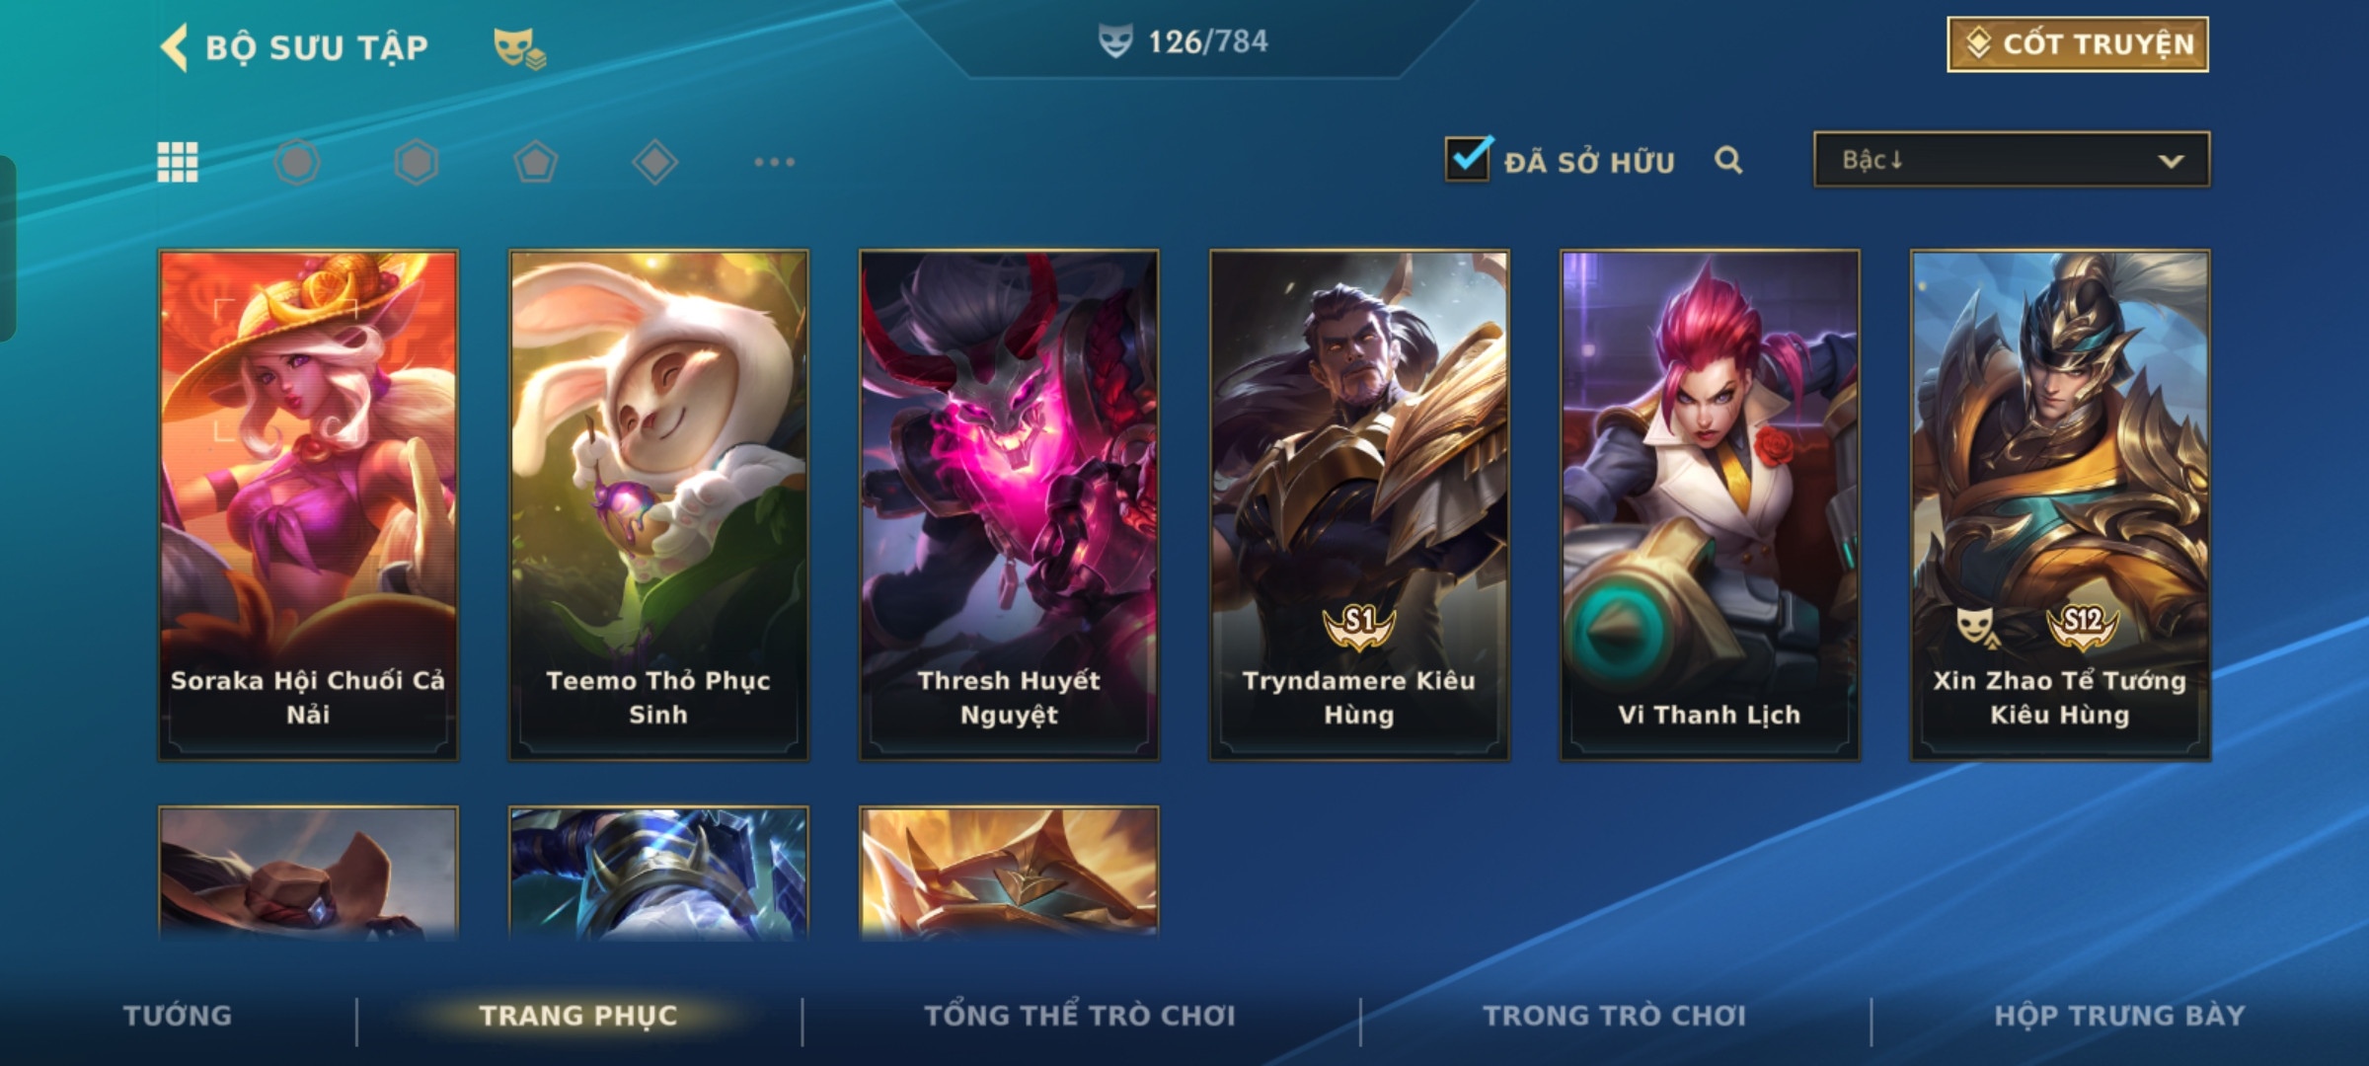Select the pentagon rarity filter

pos(536,162)
